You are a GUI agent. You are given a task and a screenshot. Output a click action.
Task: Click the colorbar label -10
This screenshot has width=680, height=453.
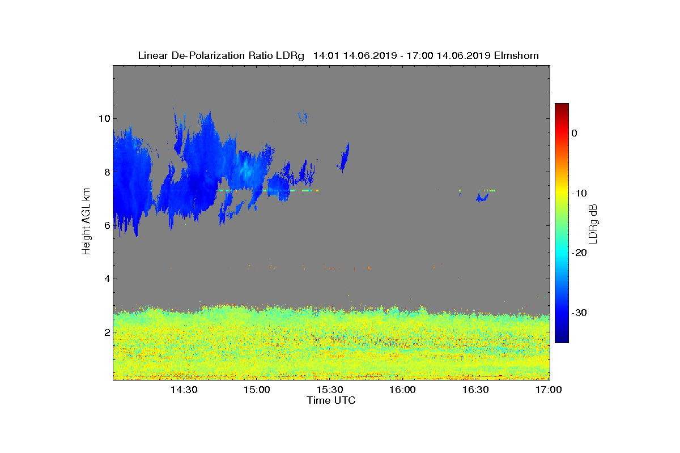pos(579,193)
